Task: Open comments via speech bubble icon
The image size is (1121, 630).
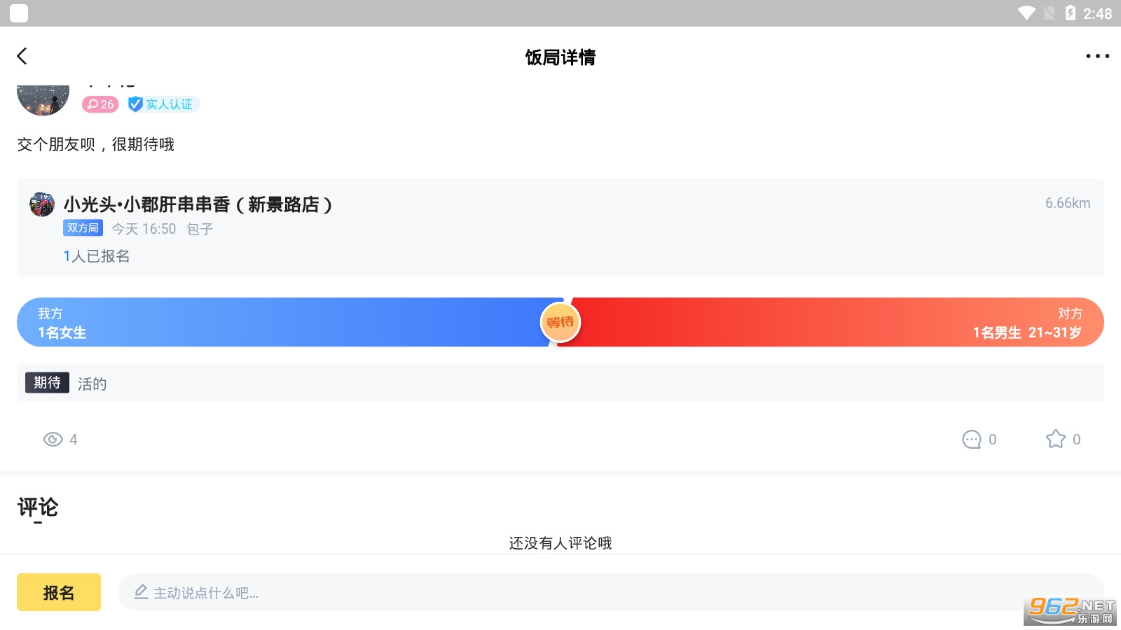Action: pos(972,440)
